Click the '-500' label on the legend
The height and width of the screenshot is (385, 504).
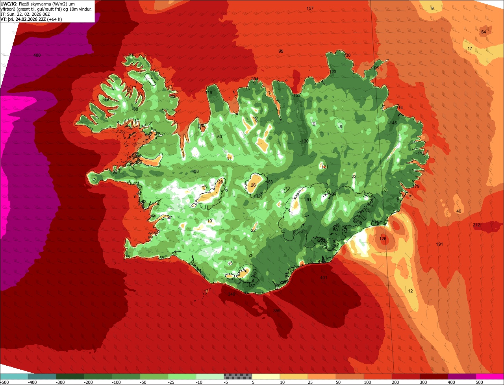pyautogui.click(x=4, y=382)
